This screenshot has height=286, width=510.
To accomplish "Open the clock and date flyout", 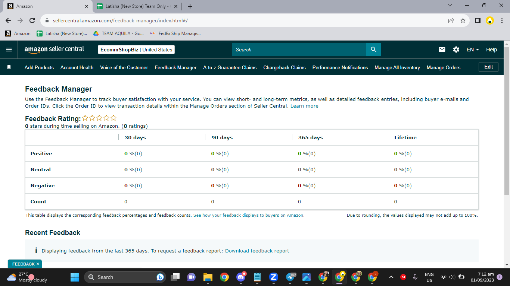I will pyautogui.click(x=482, y=277).
